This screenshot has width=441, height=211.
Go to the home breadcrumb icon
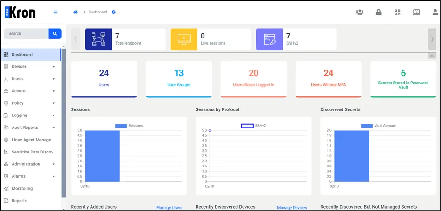[75, 12]
